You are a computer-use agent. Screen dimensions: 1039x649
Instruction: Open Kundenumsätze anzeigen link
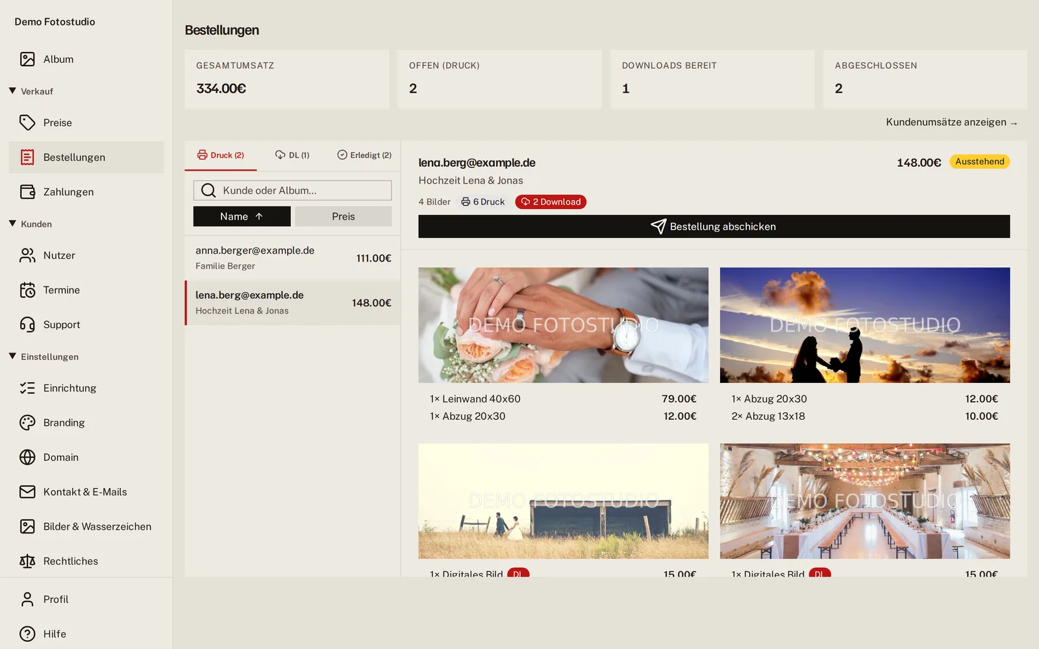(x=952, y=122)
